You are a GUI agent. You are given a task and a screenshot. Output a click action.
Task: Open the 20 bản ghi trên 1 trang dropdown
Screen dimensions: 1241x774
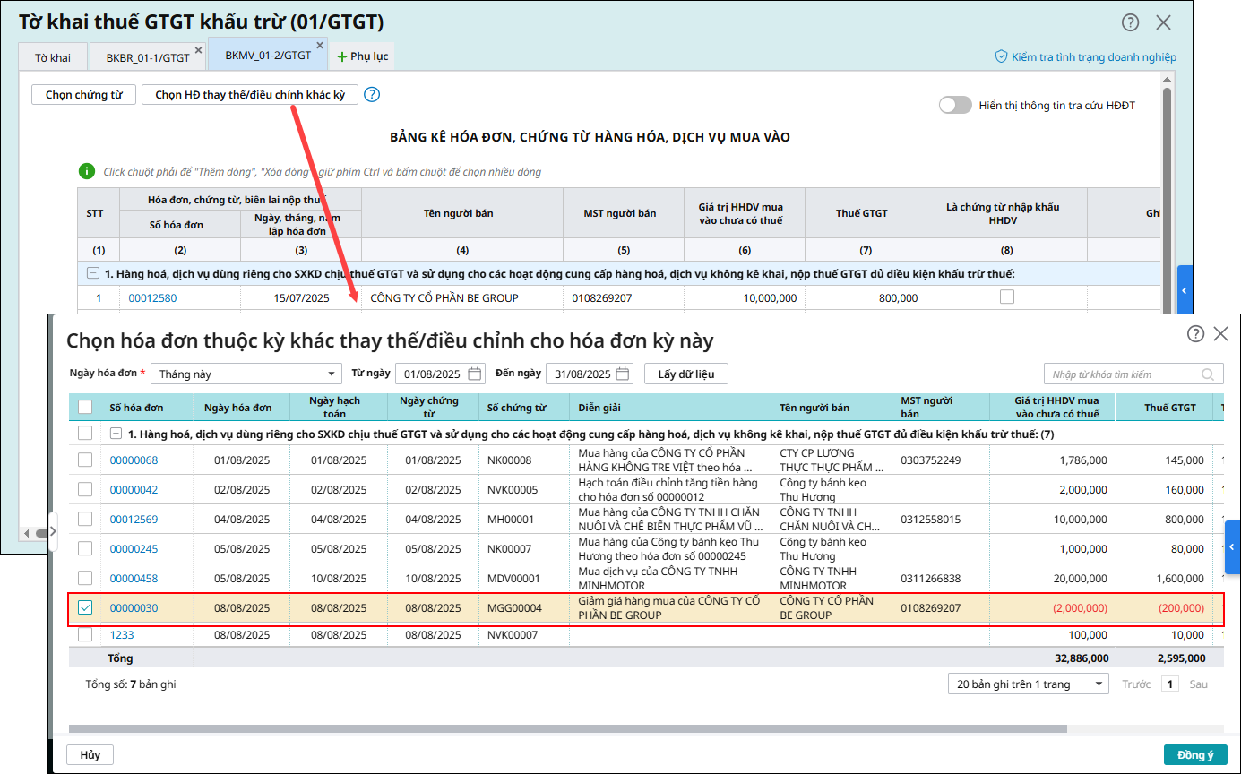click(x=1029, y=684)
